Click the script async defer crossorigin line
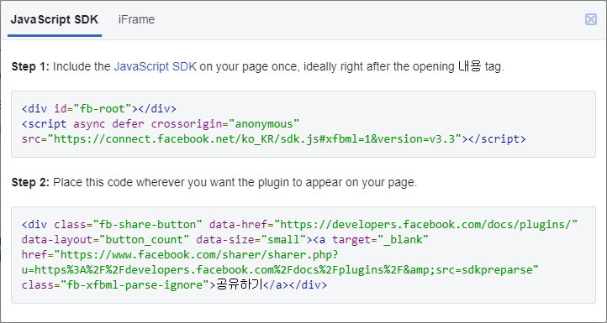 click(x=161, y=124)
